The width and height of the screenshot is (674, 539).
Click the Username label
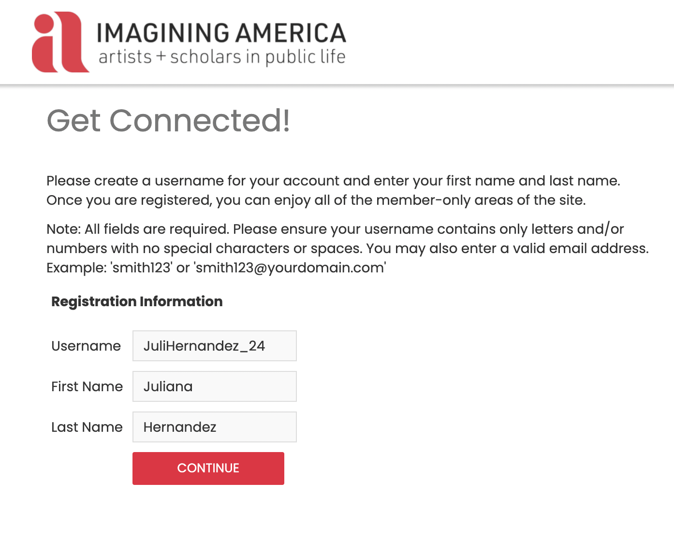(x=86, y=346)
